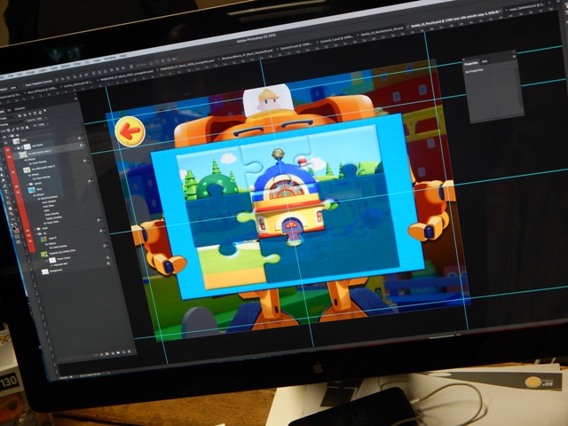Open the Window menu
Image resolution: width=568 pixels, height=426 pixels.
[x=110, y=58]
